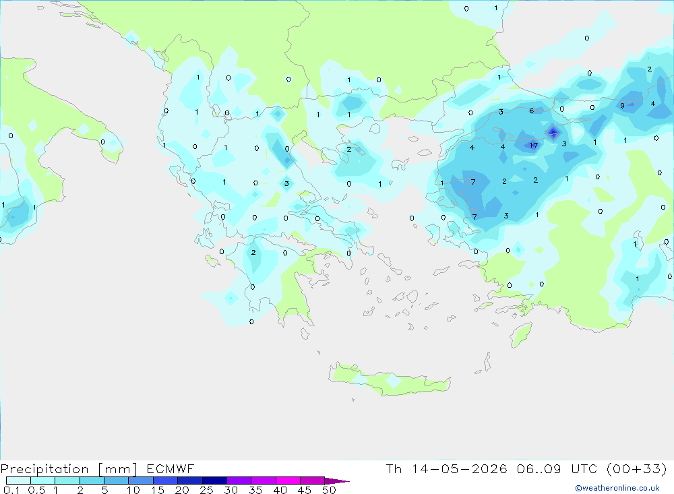The image size is (674, 494).
Task: Click the 0.1–0.5 mm palest legend swatch
Action: pyautogui.click(x=18, y=481)
